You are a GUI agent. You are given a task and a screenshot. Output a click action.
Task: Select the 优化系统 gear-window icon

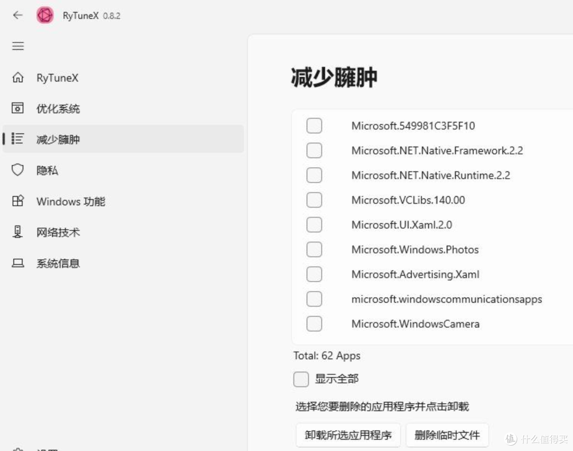coord(18,108)
